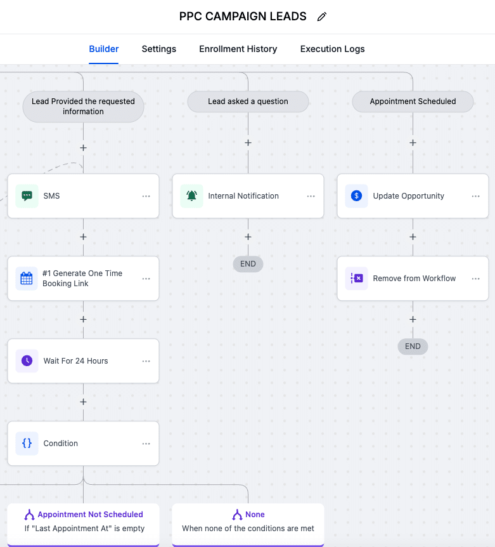Click the Remove from Workflow icon
Image resolution: width=495 pixels, height=547 pixels.
[x=356, y=279]
